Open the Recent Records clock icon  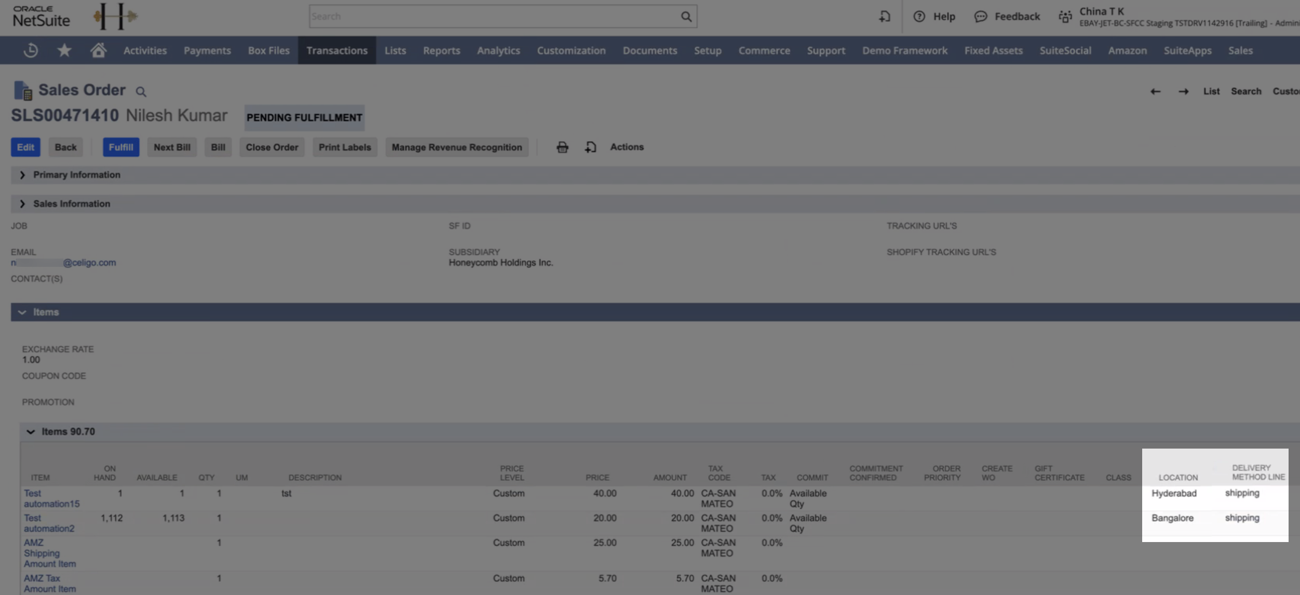31,50
